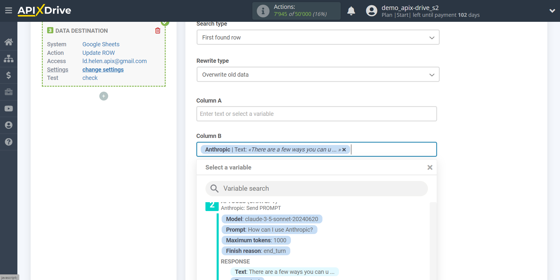Click the variable search magnifier icon
Image resolution: width=560 pixels, height=280 pixels.
tap(214, 189)
